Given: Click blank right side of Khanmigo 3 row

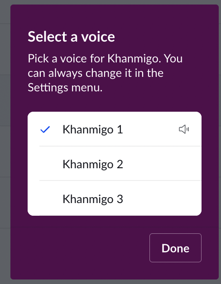Looking at the screenshot, I should pyautogui.click(x=163, y=199).
